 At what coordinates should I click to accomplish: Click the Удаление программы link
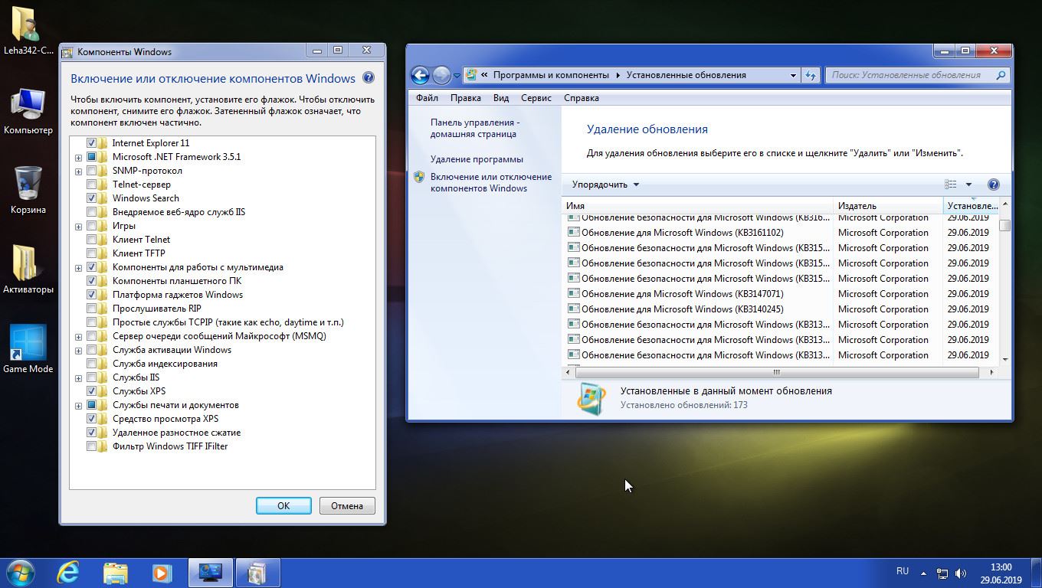[477, 159]
